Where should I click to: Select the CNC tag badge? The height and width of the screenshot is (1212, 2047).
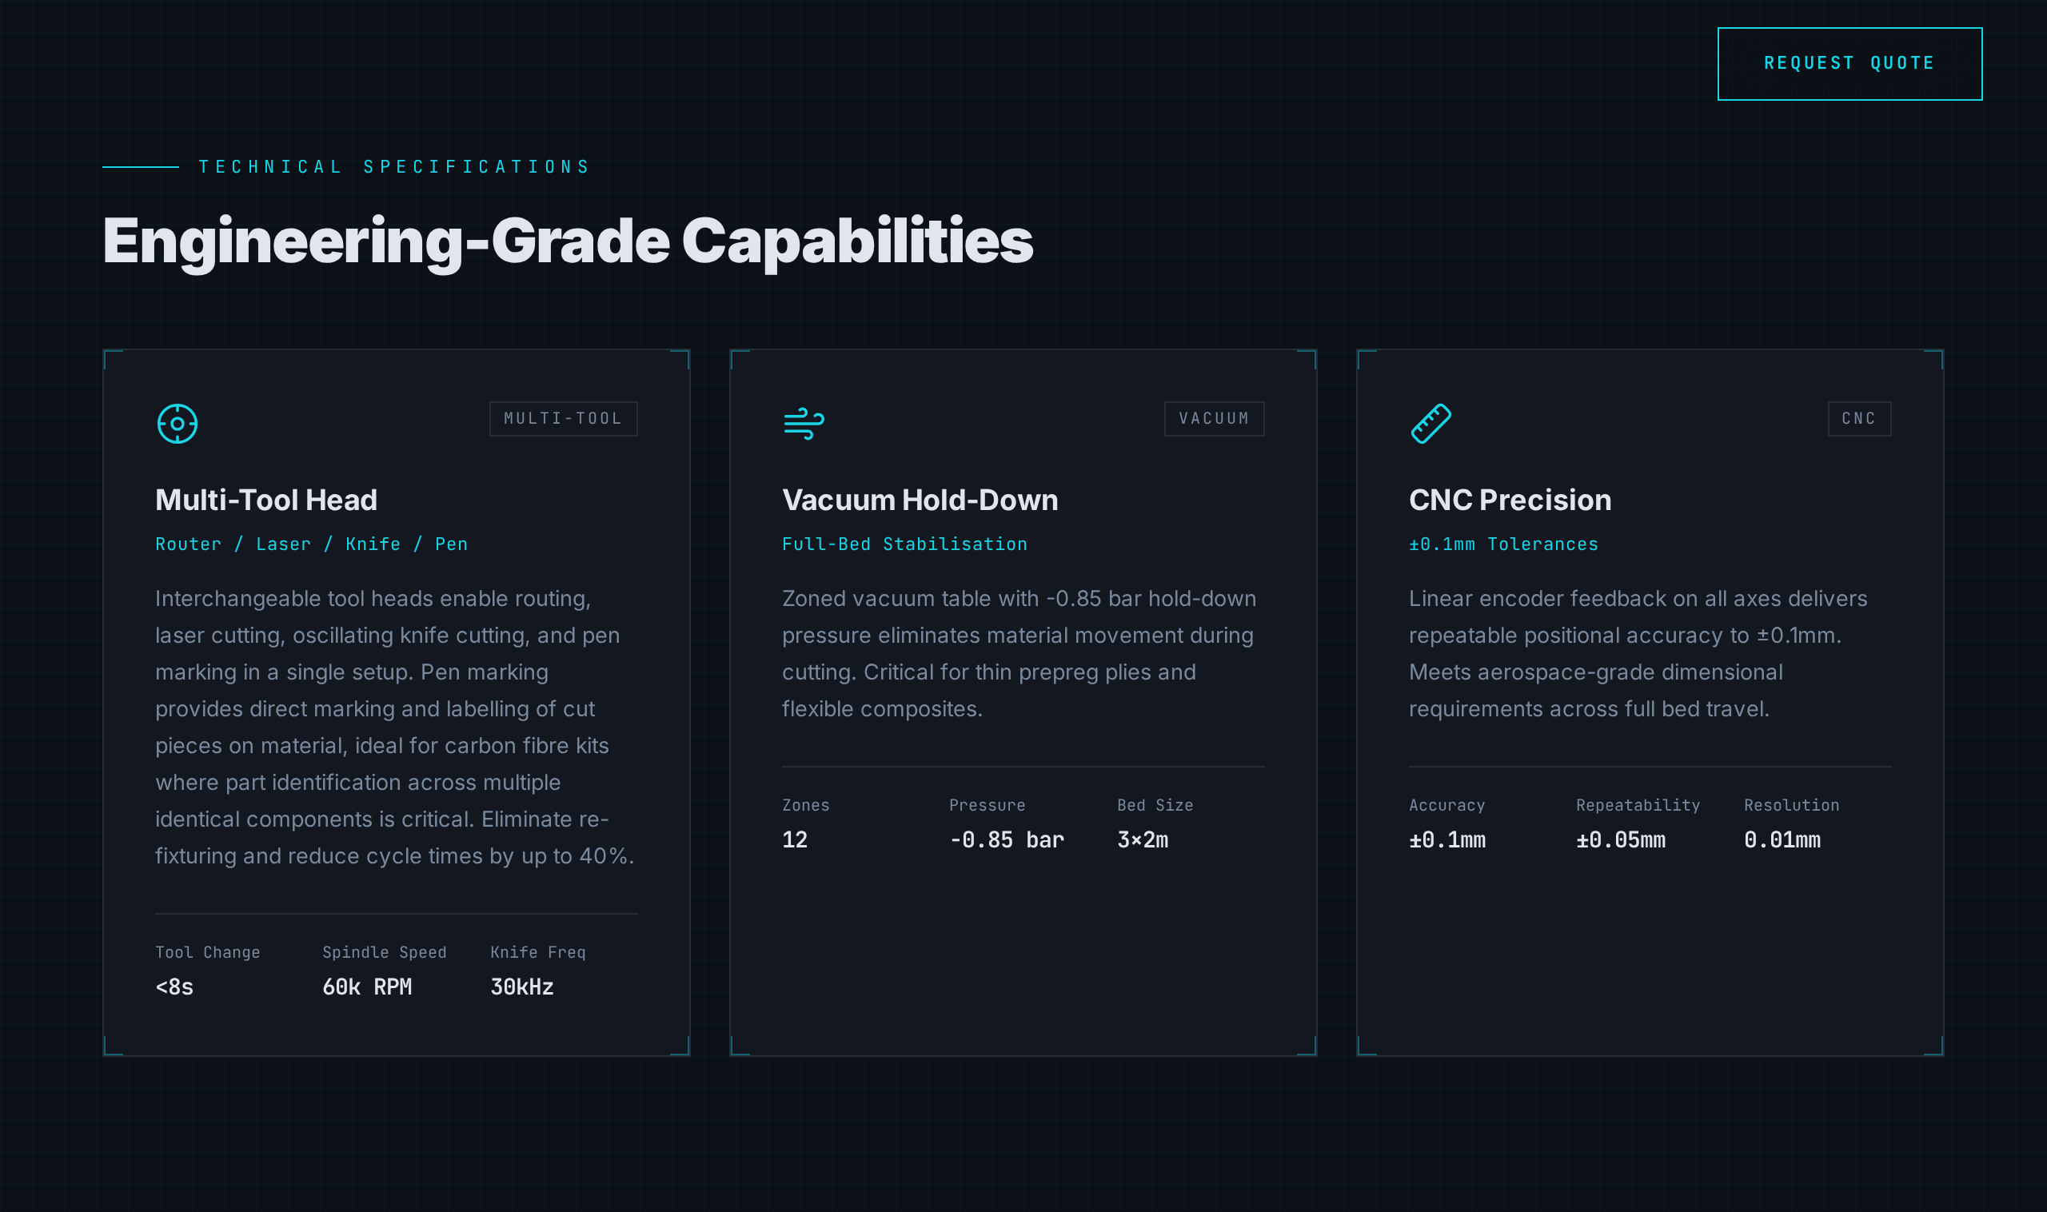[x=1859, y=419]
